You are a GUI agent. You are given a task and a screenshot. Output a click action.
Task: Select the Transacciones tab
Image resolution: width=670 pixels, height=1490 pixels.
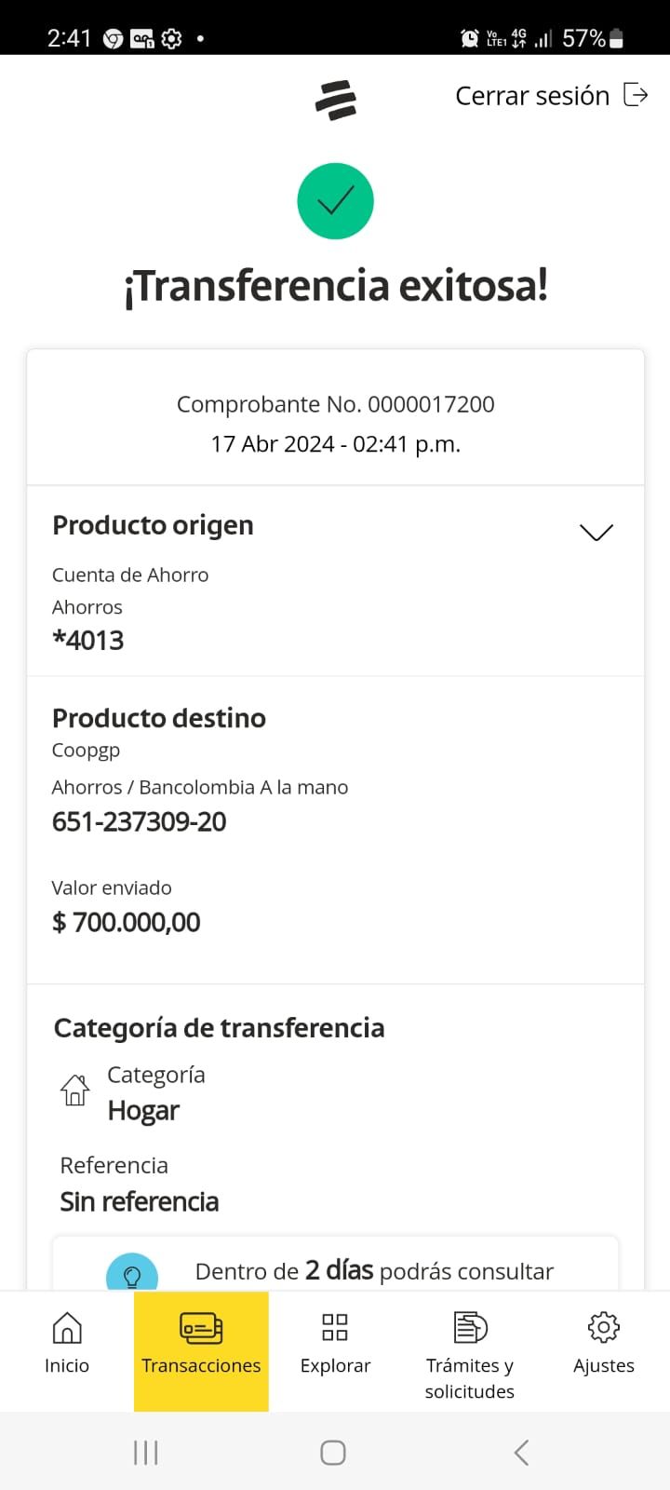tap(201, 1343)
